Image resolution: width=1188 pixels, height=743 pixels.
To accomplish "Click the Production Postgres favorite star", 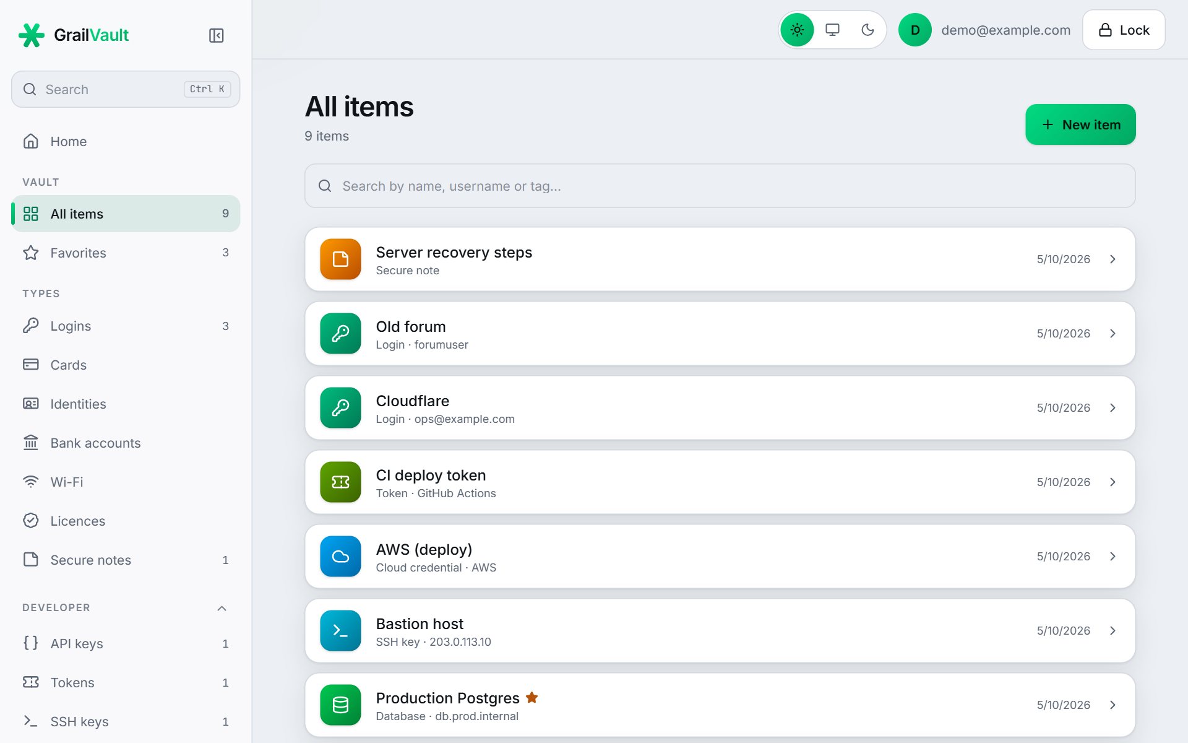I will [532, 698].
